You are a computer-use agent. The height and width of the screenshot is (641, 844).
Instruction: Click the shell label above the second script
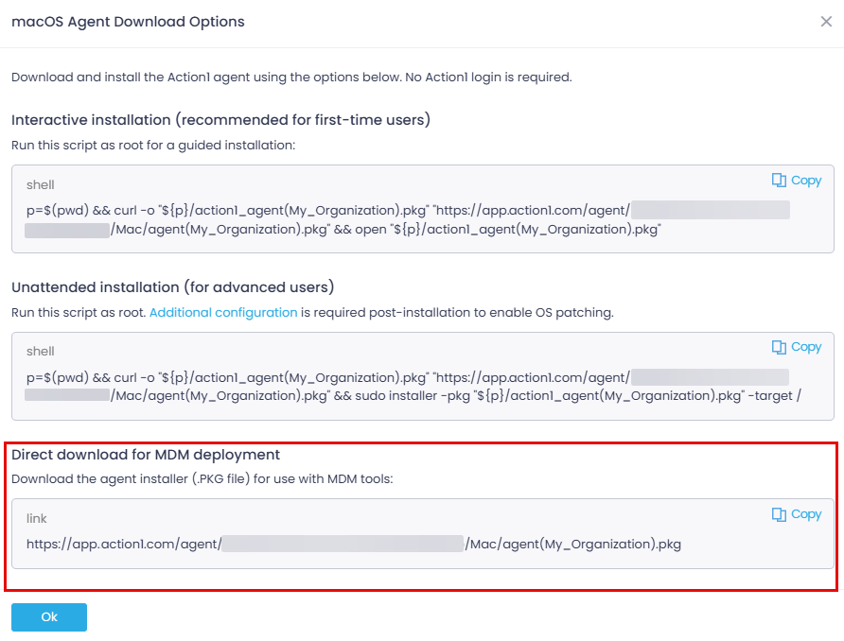[x=40, y=350]
